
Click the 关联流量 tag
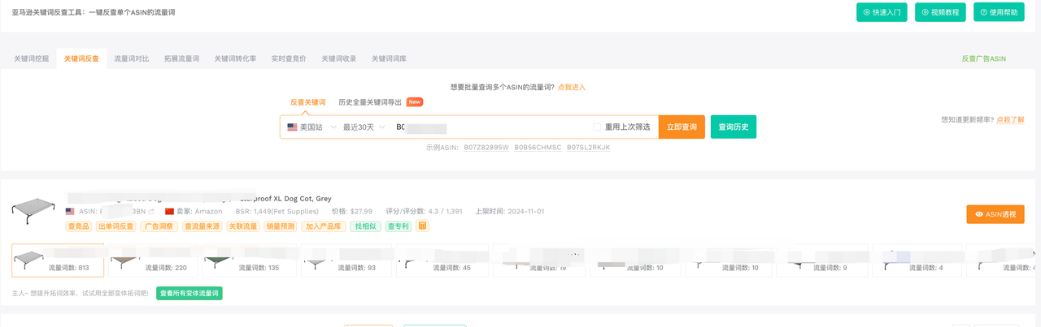pyautogui.click(x=243, y=226)
